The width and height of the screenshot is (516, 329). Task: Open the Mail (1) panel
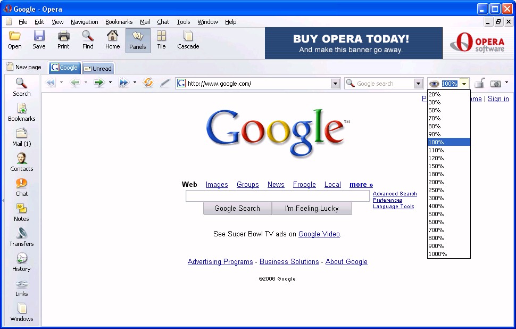22,137
